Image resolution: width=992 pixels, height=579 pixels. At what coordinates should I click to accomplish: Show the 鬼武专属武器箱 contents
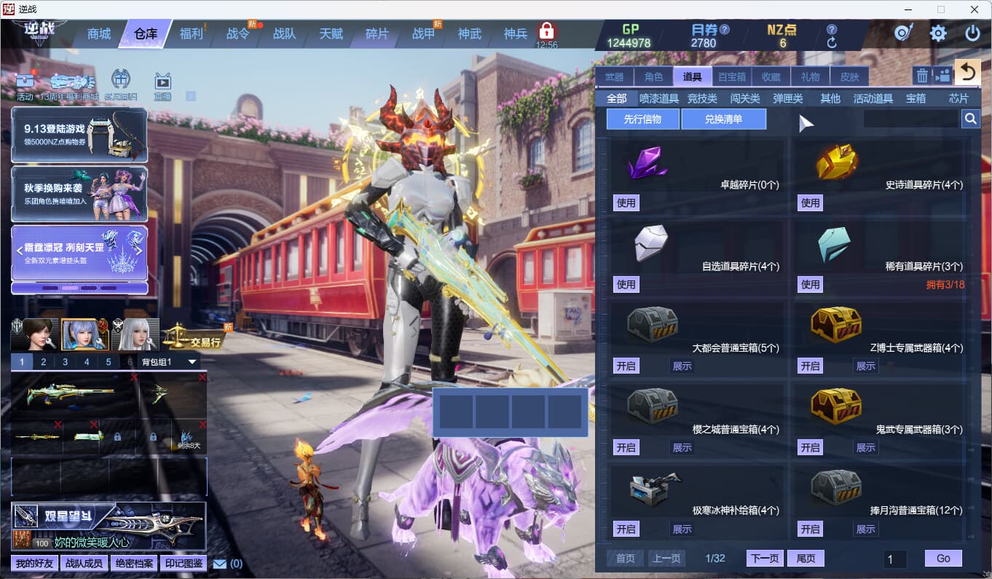pyautogui.click(x=866, y=447)
